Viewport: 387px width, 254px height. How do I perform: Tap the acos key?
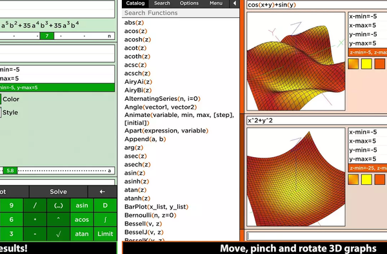tap(82, 219)
